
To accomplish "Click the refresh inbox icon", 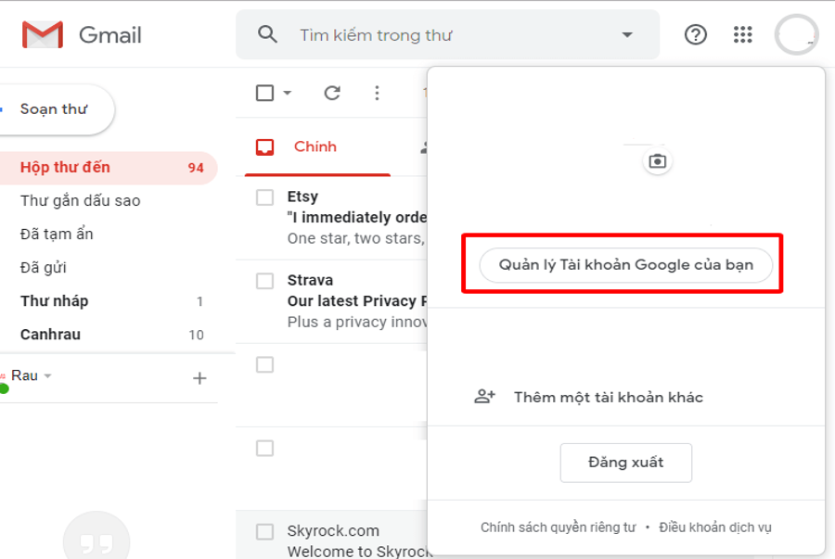I will coord(332,93).
